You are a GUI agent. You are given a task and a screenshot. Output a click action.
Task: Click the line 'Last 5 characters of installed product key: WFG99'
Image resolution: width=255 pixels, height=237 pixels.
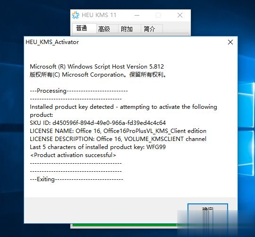pos(98,147)
